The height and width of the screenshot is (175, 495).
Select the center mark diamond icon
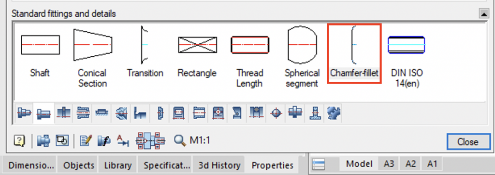(276, 112)
